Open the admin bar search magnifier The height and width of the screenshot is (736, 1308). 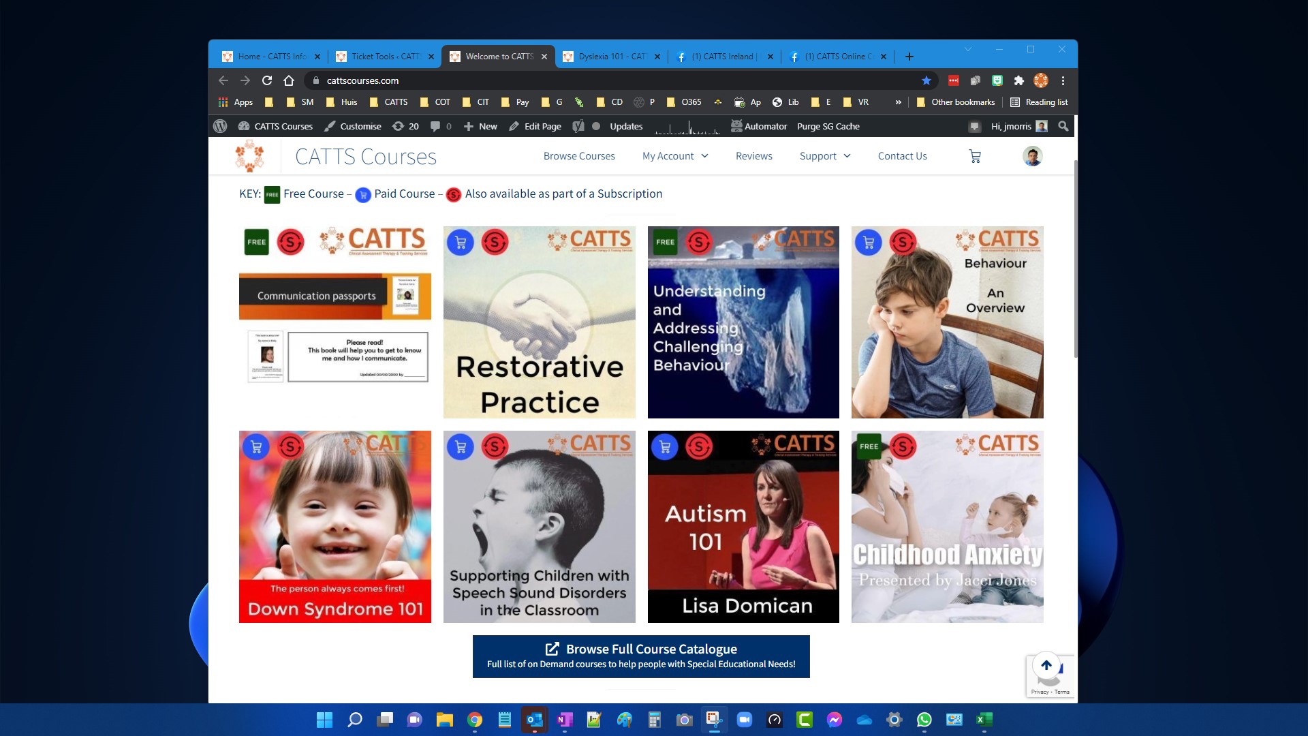1063,126
